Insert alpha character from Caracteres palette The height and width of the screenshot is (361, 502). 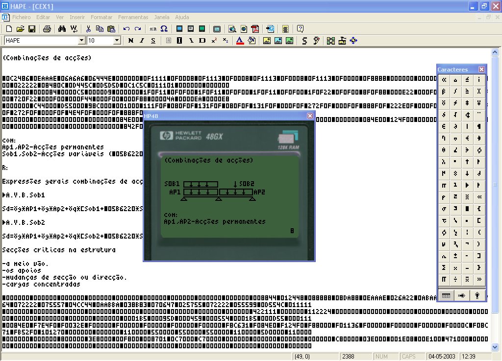pos(444,80)
